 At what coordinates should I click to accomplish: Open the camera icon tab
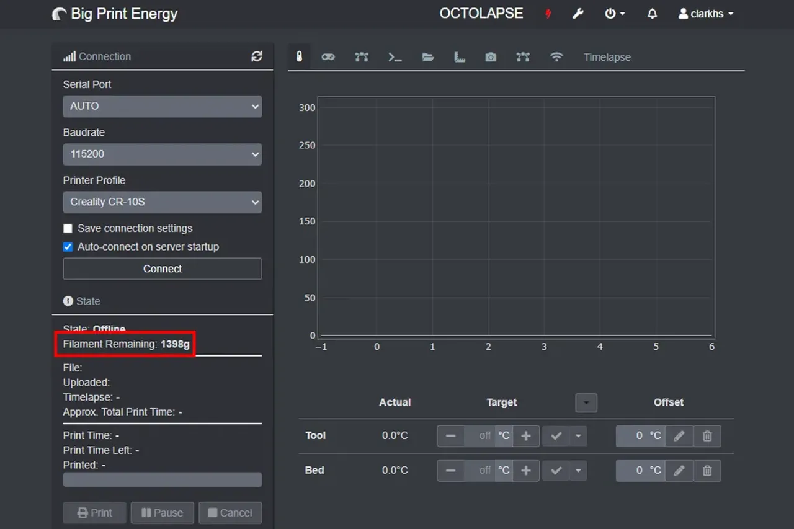[x=491, y=57]
